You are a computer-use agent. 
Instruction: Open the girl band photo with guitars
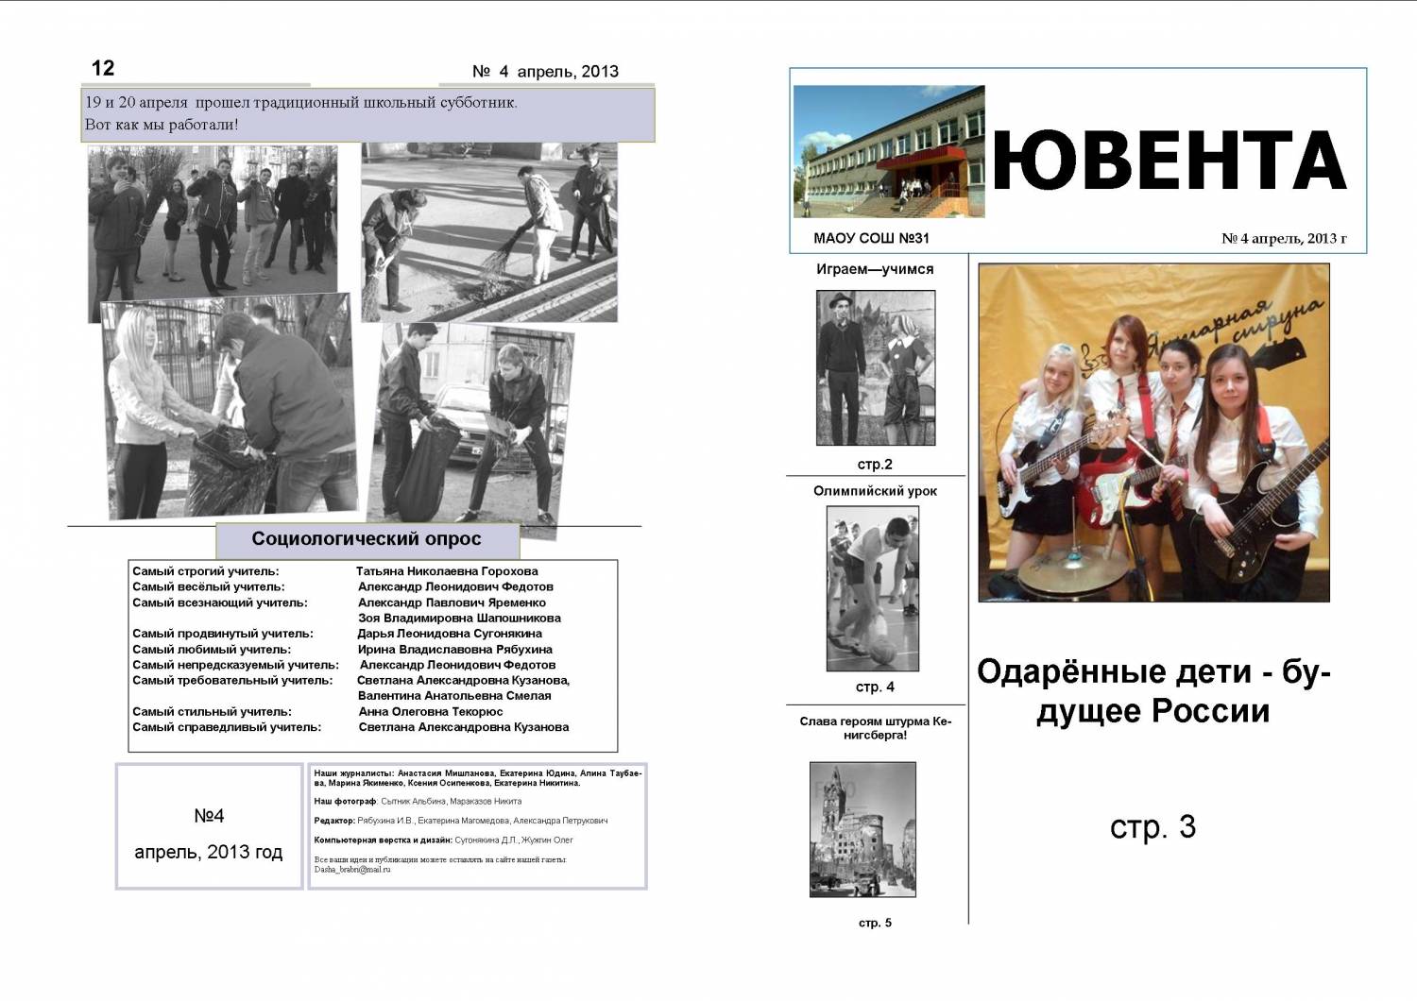(x=1153, y=433)
